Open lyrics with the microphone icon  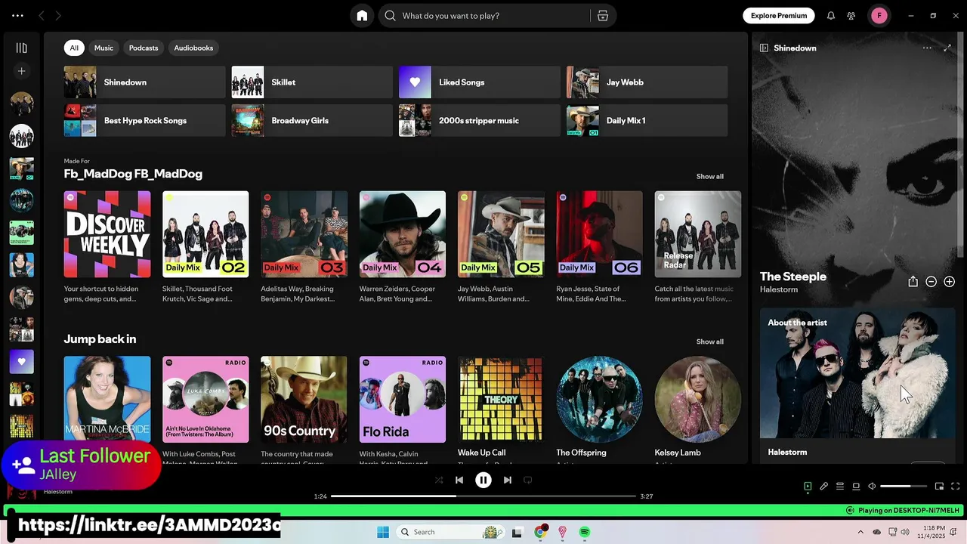[x=824, y=487]
